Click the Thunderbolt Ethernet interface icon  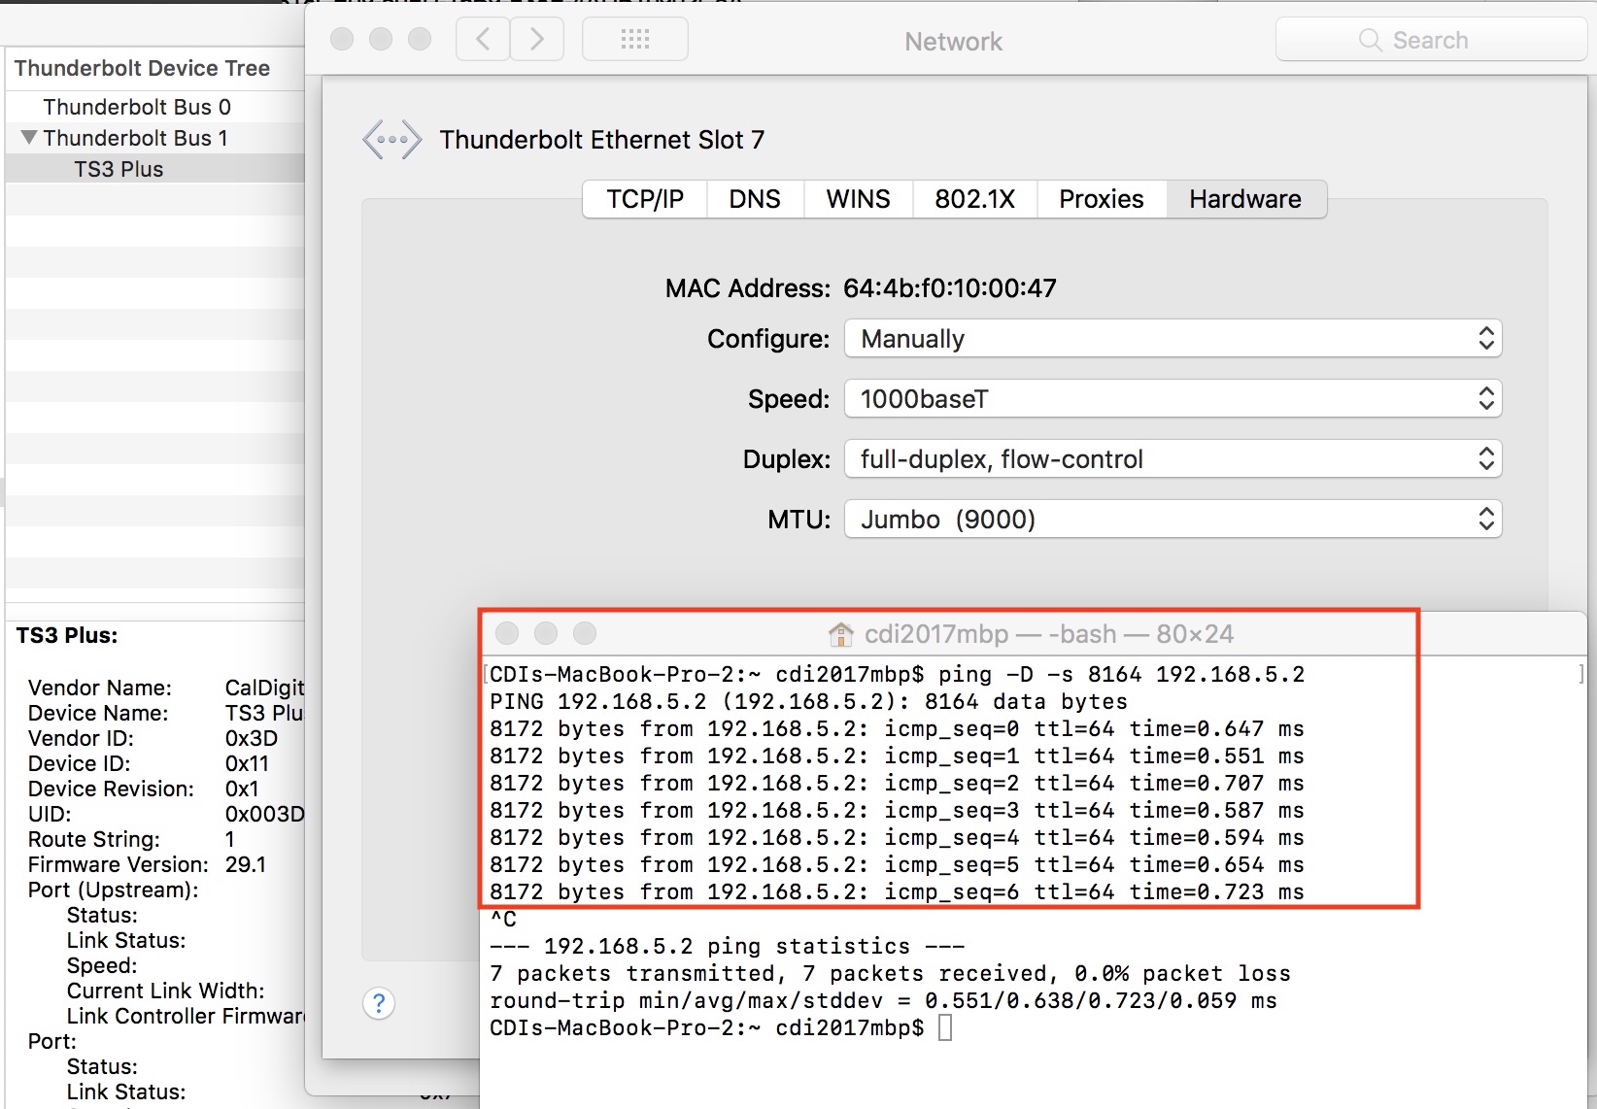pos(392,140)
